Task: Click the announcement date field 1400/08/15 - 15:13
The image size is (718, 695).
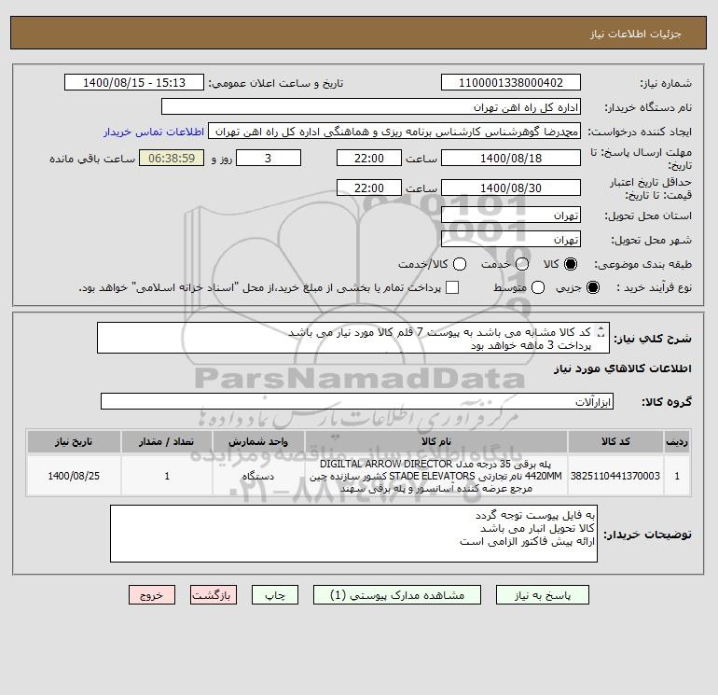Action: click(134, 82)
